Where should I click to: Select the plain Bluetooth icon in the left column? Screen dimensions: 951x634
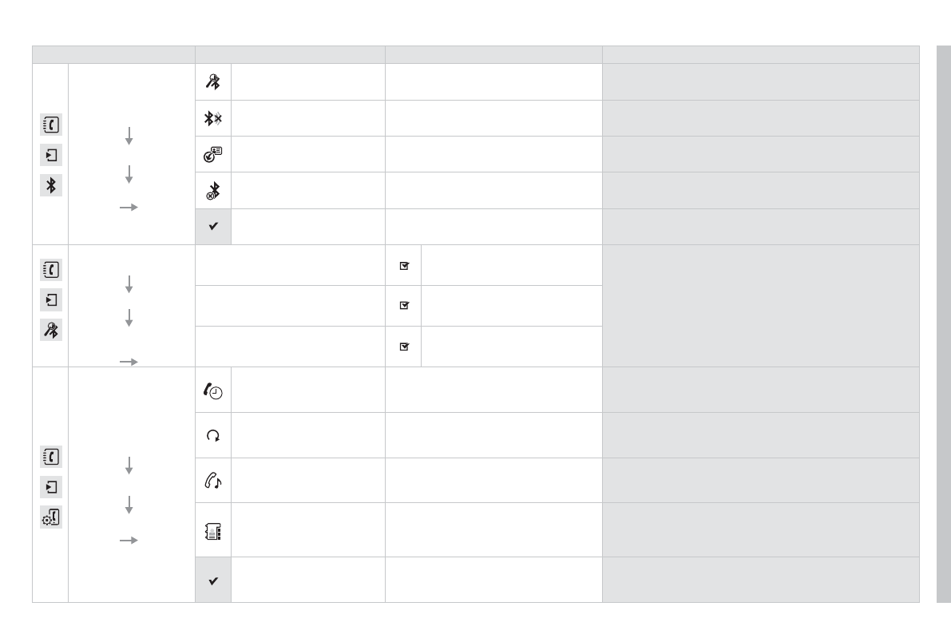[x=50, y=185]
